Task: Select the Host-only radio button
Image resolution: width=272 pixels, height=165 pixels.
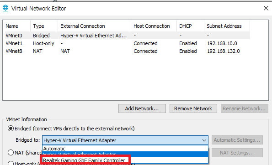Action: click(11, 163)
